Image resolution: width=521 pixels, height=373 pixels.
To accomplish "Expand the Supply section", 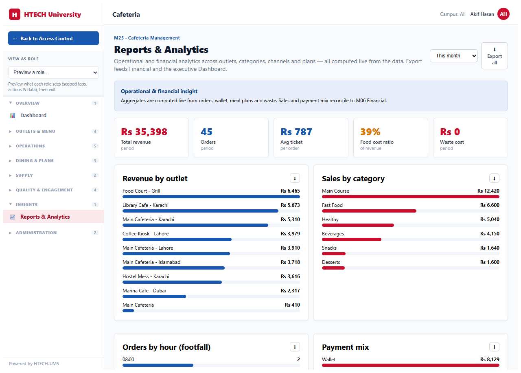I will point(53,176).
